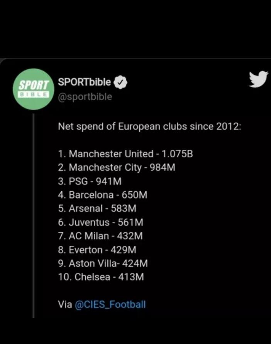
Task: Click the 'Net spend of European clubs' heading
Action: (x=149, y=126)
